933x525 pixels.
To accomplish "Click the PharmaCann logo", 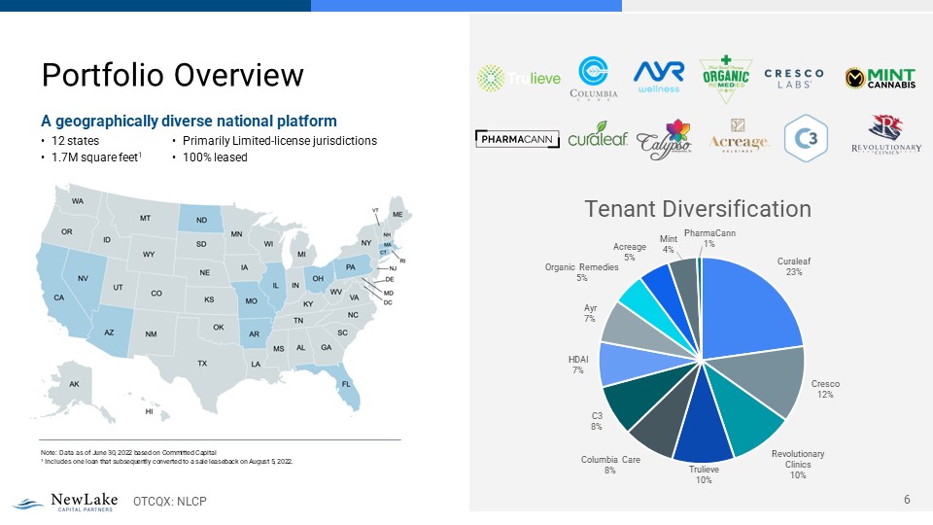I will coord(517,139).
